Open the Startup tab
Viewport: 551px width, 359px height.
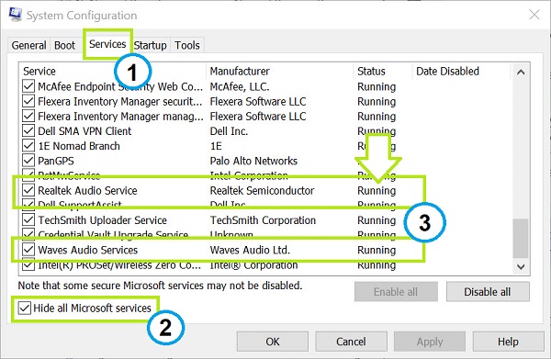151,45
